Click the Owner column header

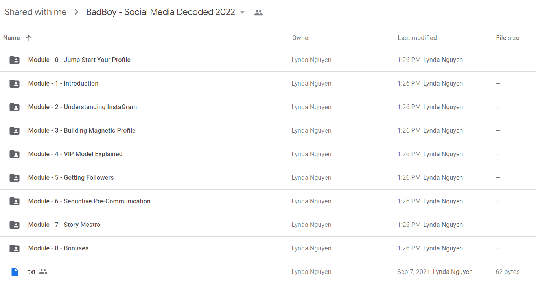click(301, 38)
